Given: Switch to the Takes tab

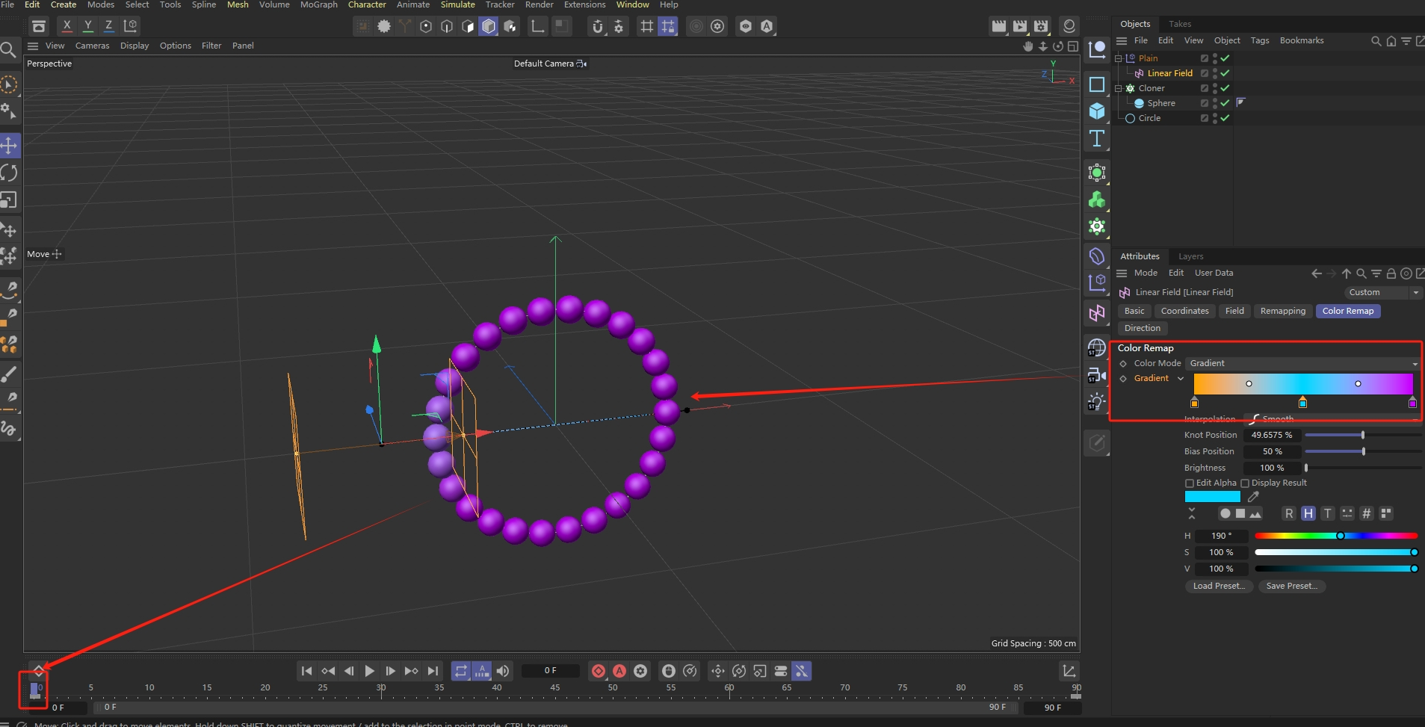Looking at the screenshot, I should point(1180,24).
